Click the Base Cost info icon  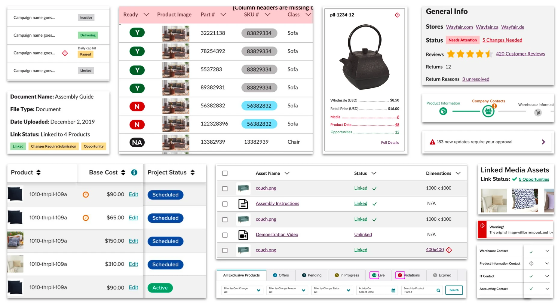pyautogui.click(x=134, y=172)
